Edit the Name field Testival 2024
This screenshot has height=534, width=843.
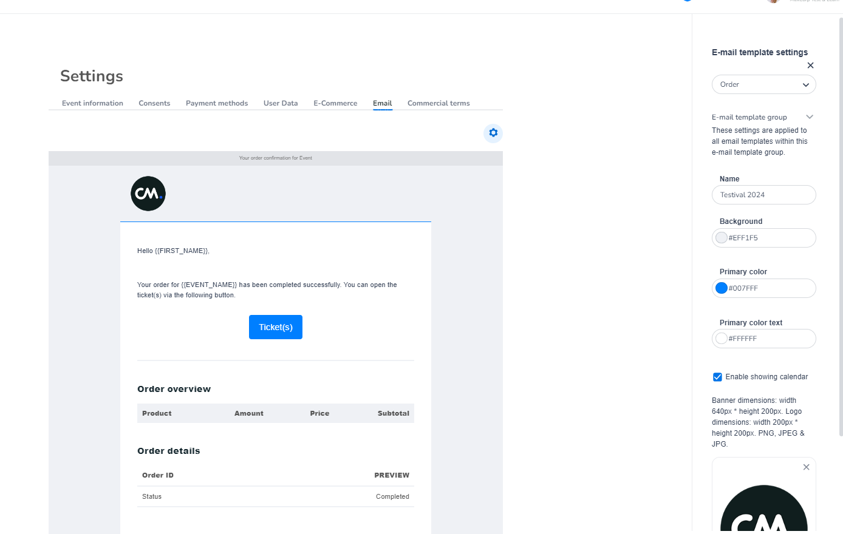(x=763, y=195)
